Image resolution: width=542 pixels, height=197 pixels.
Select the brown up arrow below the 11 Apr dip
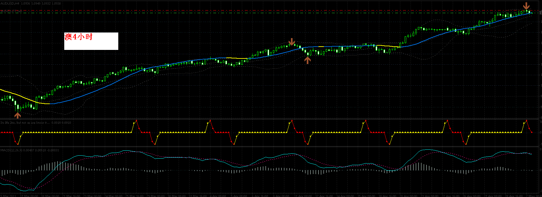[307, 60]
